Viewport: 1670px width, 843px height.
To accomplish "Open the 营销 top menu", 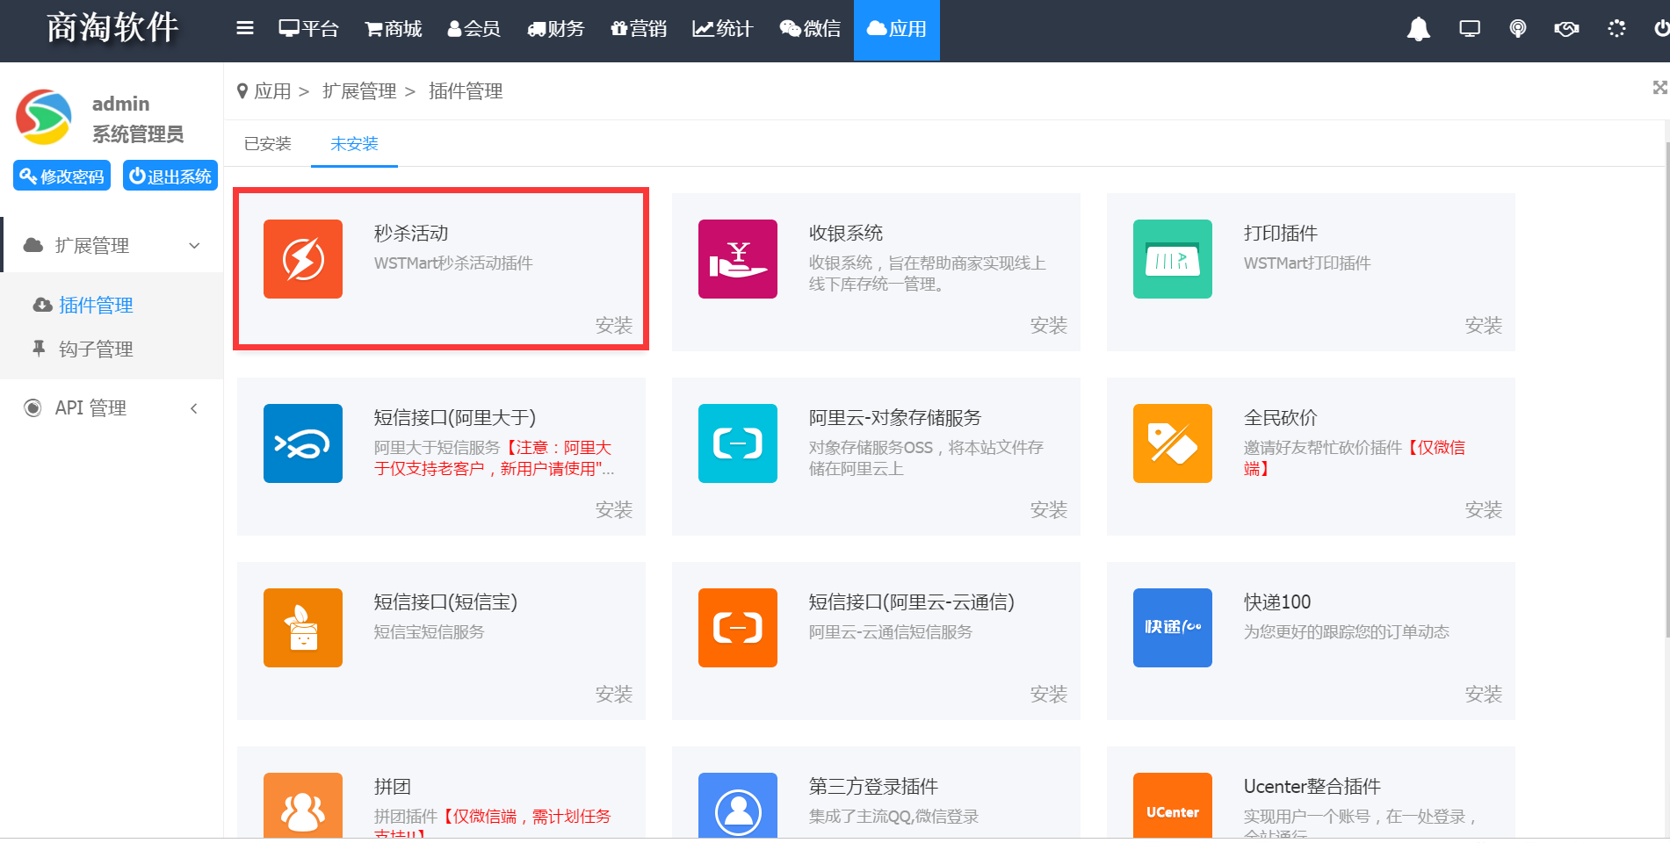I will click(x=639, y=29).
